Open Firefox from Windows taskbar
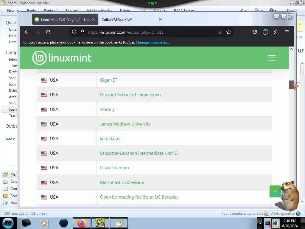305x229 pixels. [82, 223]
